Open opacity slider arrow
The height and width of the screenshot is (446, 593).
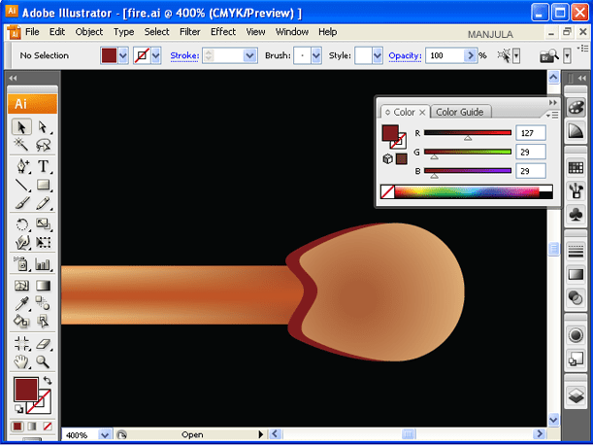(470, 55)
